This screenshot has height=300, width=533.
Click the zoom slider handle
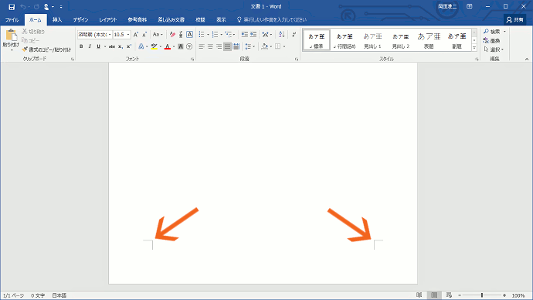click(x=482, y=295)
